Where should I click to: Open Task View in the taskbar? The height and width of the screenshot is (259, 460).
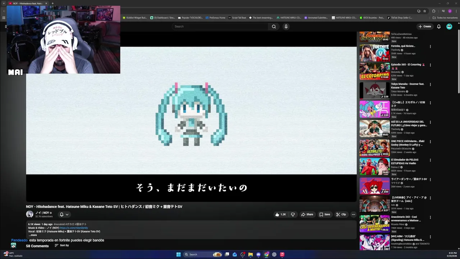tap(227, 254)
